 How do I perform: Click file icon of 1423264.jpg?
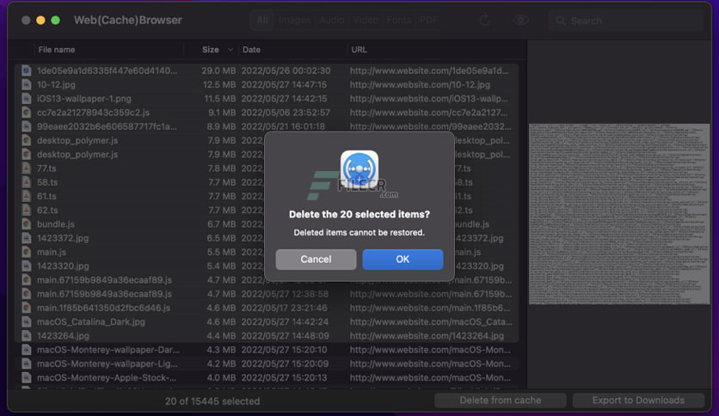click(x=27, y=336)
